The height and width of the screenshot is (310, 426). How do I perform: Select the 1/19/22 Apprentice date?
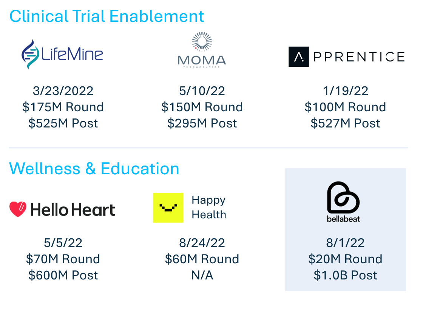tap(345, 91)
